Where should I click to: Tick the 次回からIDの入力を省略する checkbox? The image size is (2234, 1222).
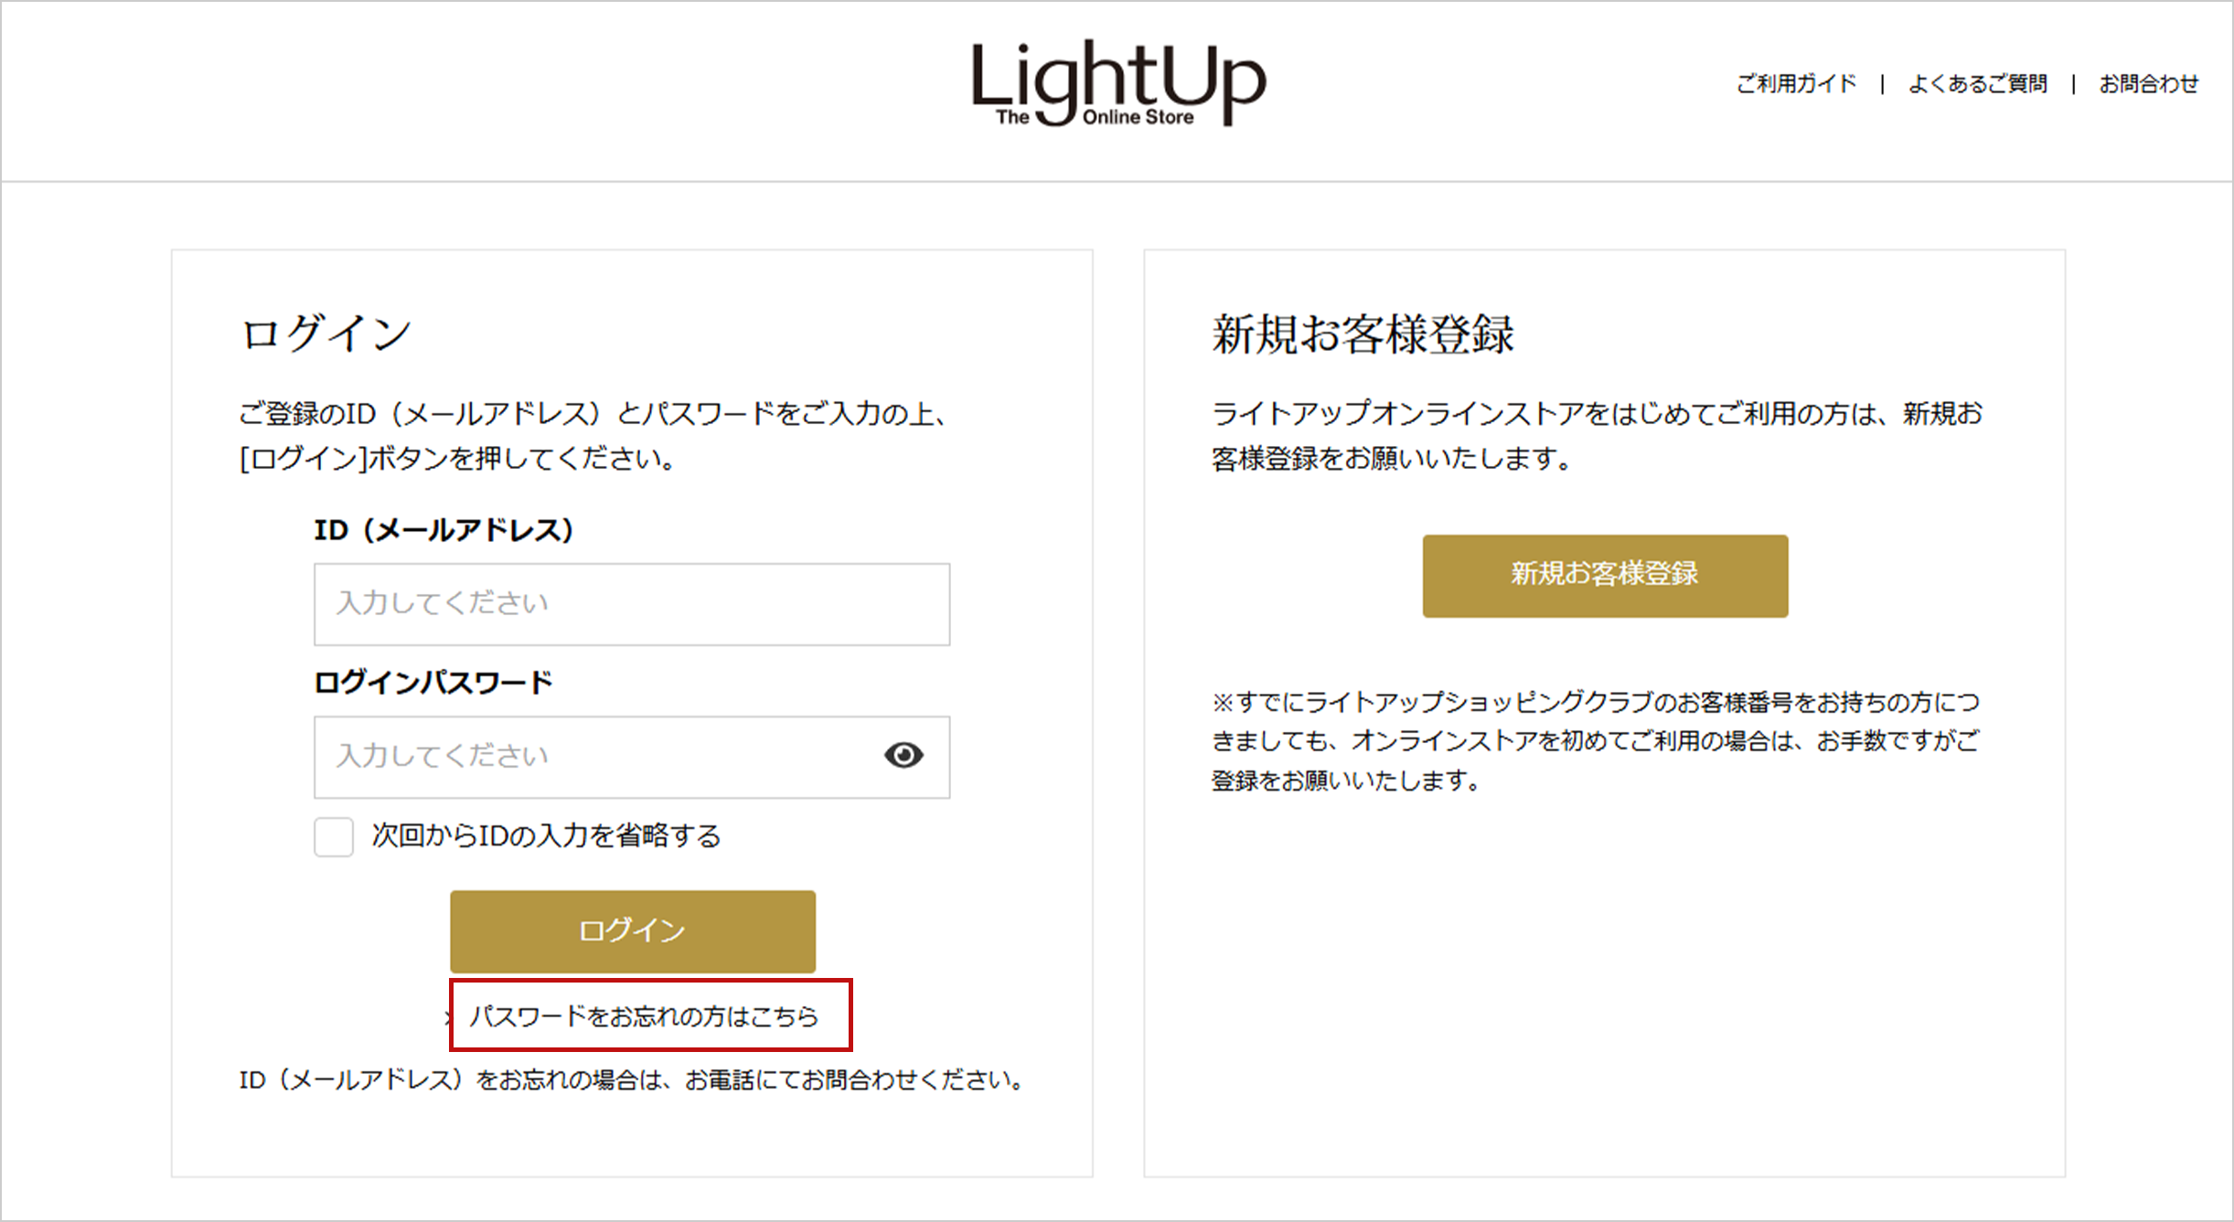tap(334, 836)
